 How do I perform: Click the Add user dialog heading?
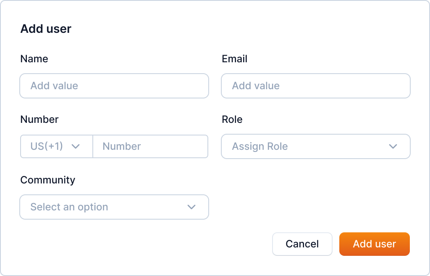pyautogui.click(x=46, y=29)
